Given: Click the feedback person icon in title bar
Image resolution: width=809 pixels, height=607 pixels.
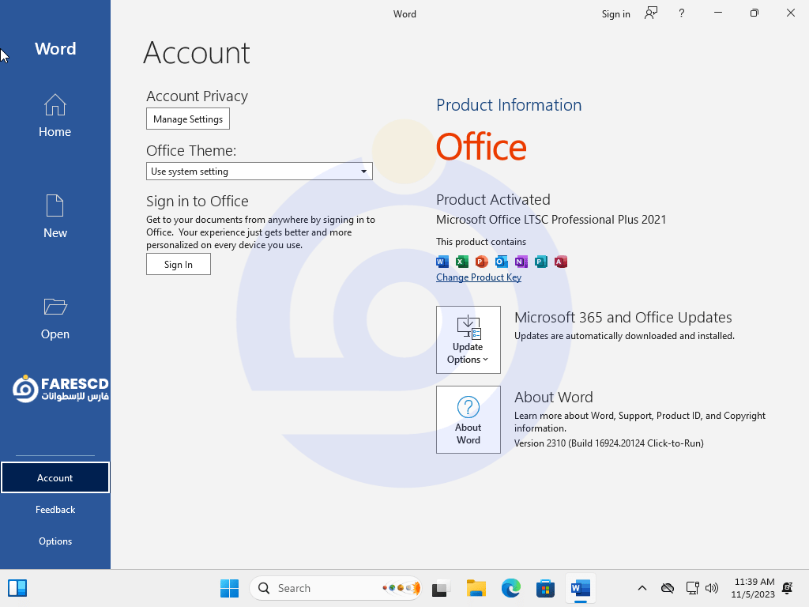Looking at the screenshot, I should (x=651, y=13).
